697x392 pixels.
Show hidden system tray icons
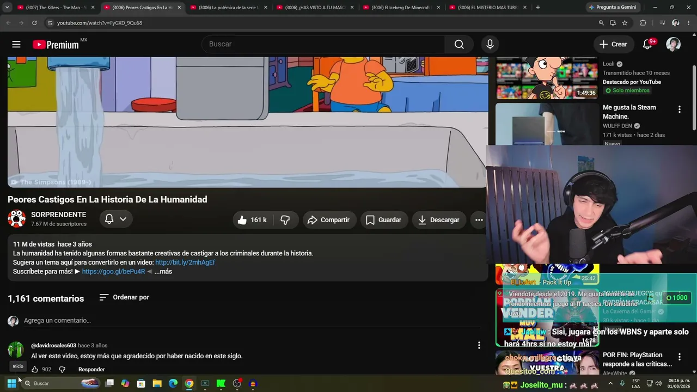610,383
